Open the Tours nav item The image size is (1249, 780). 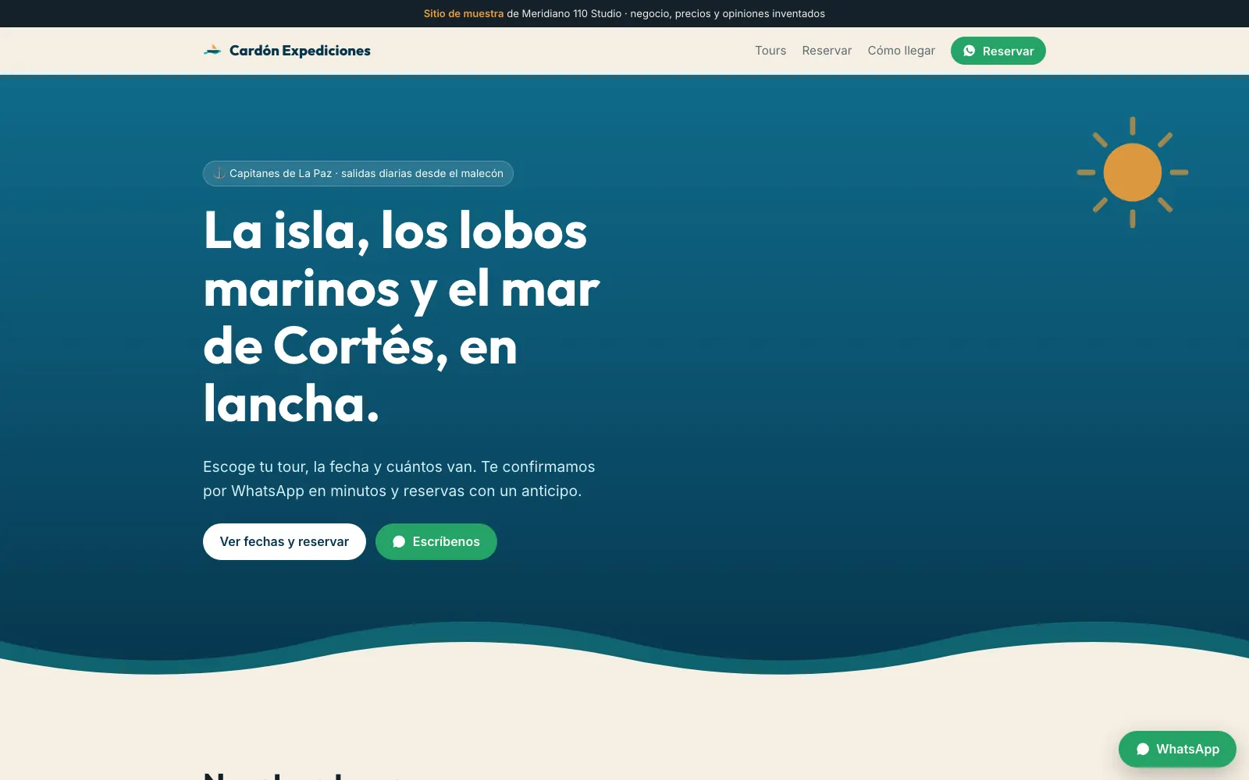pyautogui.click(x=770, y=51)
